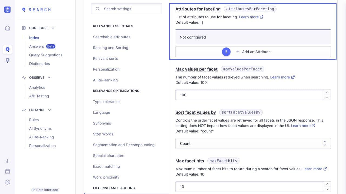Focus the Search settings input field
Image resolution: width=346 pixels, height=194 pixels.
point(127,9)
